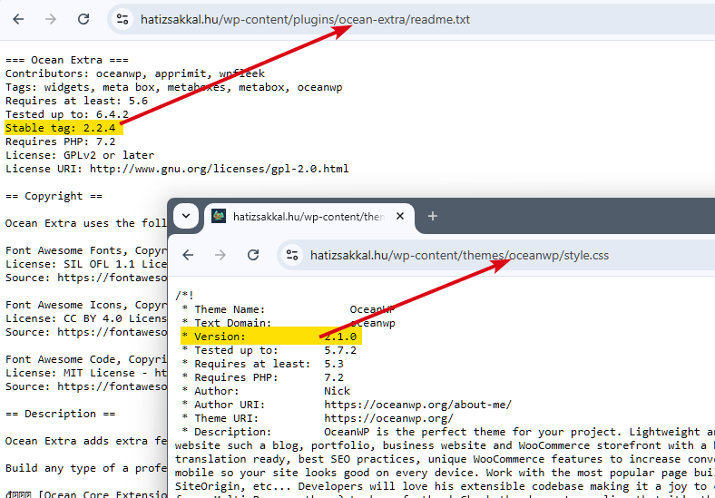This screenshot has height=498, width=715.
Task: Click the 'Font Awesome Code' line in readme
Action: pos(86,359)
